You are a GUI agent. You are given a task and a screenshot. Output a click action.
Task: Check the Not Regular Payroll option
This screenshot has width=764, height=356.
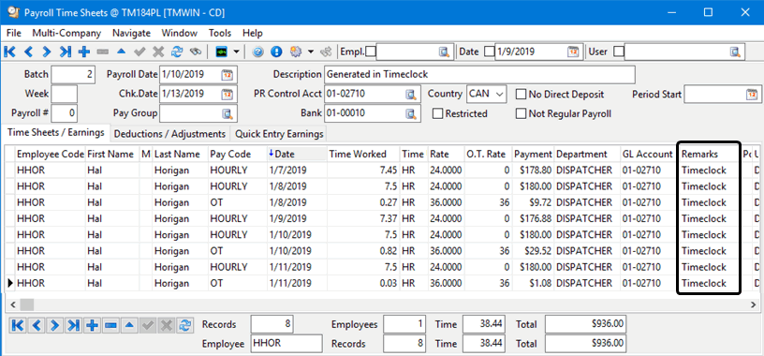point(521,113)
